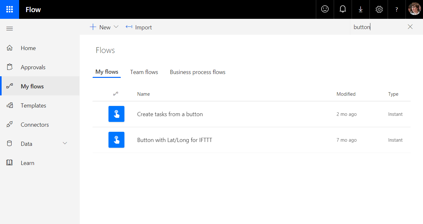423x224 pixels.
Task: Go to the Learn section
Action: click(27, 163)
